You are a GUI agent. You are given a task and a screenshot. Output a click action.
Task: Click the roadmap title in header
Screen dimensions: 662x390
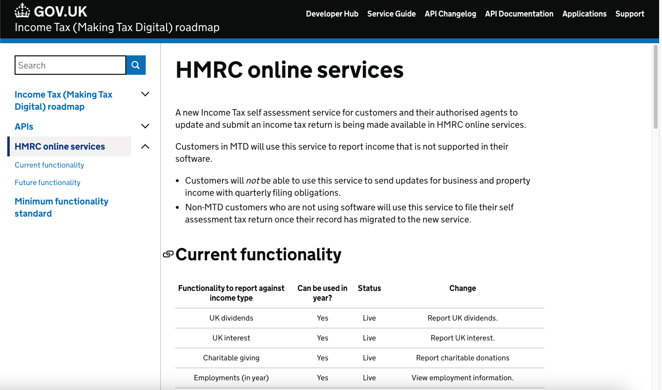coord(117,27)
